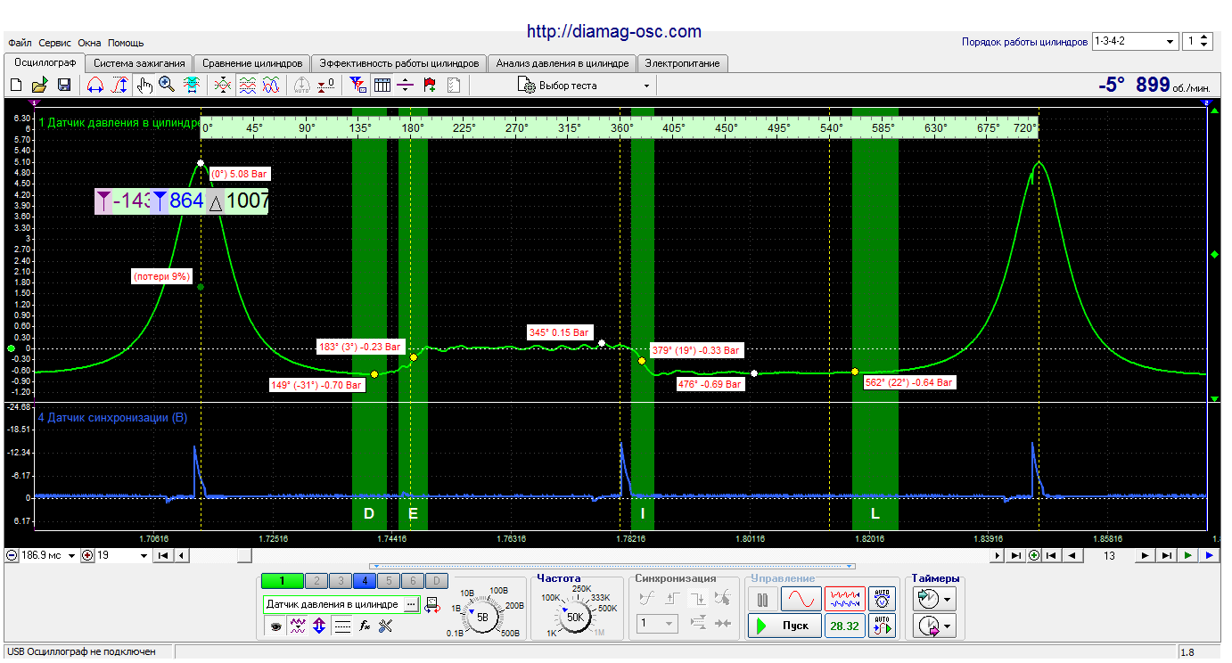The width and height of the screenshot is (1232, 663).
Task: Open the diamag-osc.com link
Action: coord(614,31)
